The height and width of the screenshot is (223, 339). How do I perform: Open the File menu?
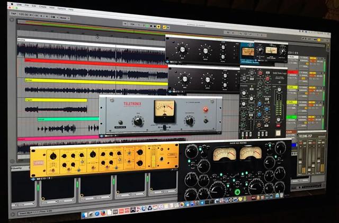point(27,5)
